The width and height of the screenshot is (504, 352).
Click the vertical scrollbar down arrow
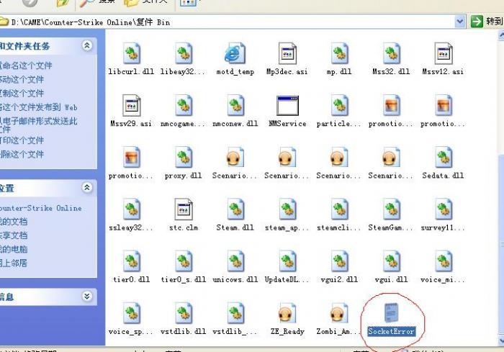501,340
